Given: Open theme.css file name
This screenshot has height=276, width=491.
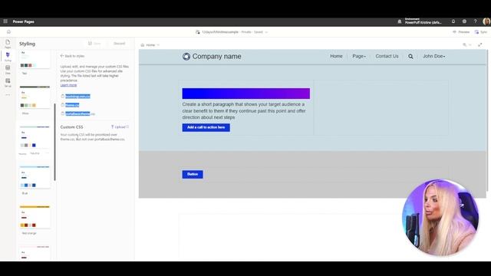Looking at the screenshot, I should pyautogui.click(x=72, y=105).
